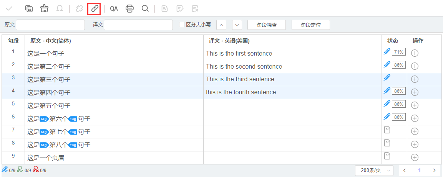Open the search magnifier tool
Image resolution: width=443 pixels, height=179 pixels.
145,8
